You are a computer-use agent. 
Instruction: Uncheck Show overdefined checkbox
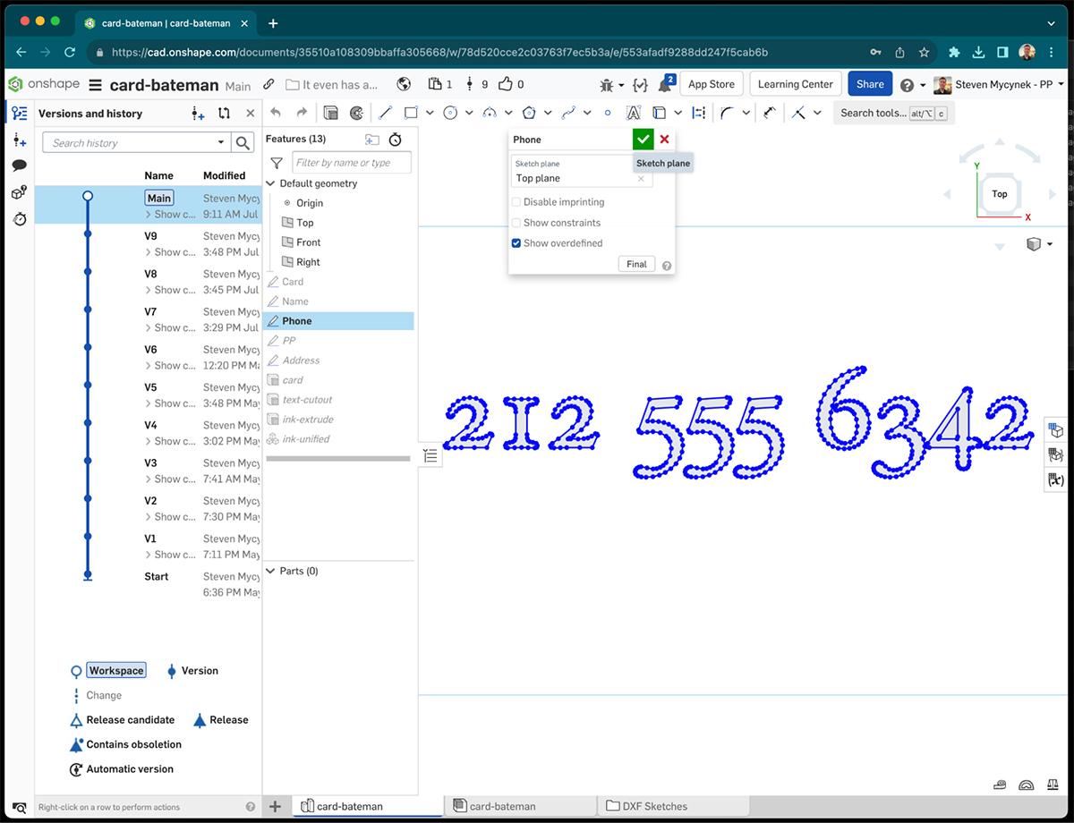coord(516,243)
